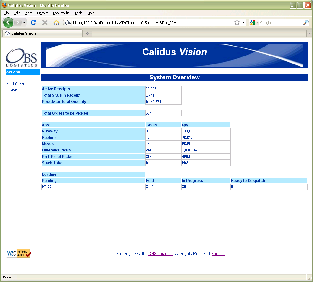Image resolution: width=313 pixels, height=282 pixels.
Task: Click the Google search engine icon
Action: (x=252, y=22)
